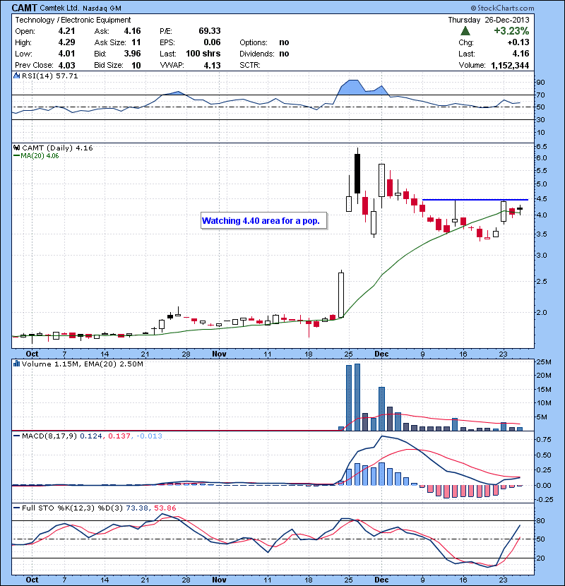
Task: Click the RSI(14) 57.71 indicator label
Action: 49,76
